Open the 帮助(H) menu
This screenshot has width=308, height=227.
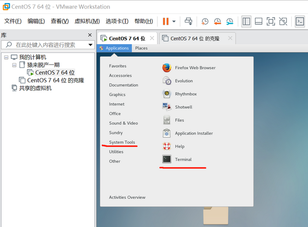click(144, 21)
